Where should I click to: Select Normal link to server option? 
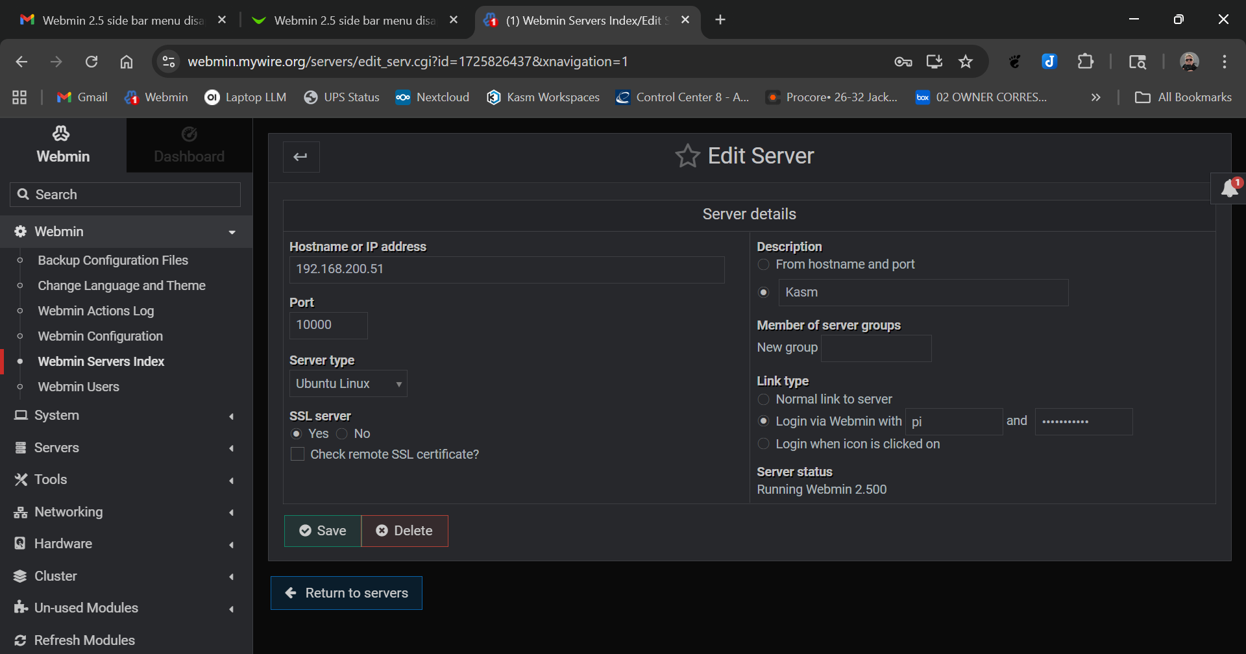pos(764,400)
